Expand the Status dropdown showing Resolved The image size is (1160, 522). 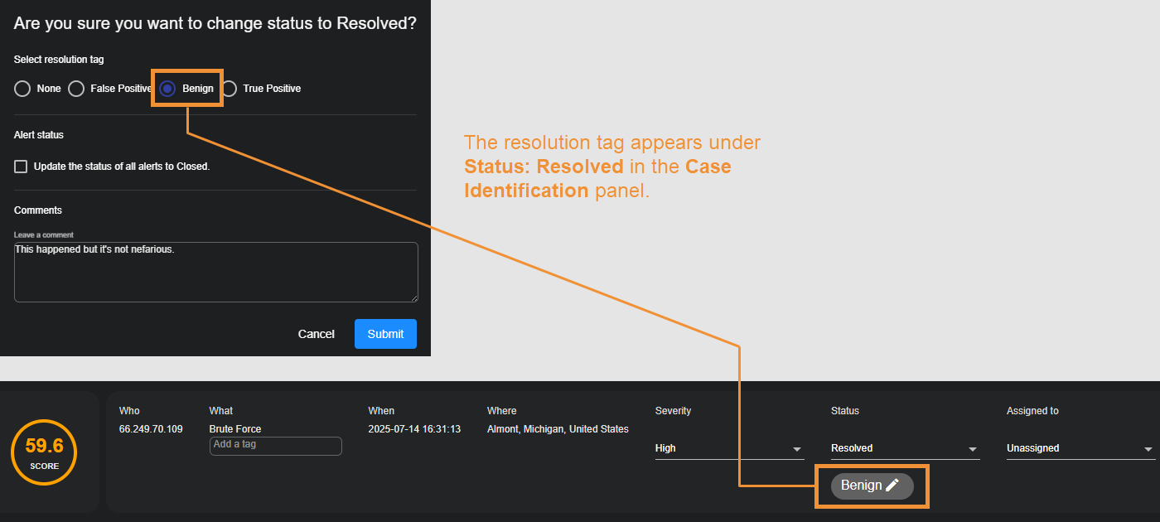click(905, 448)
